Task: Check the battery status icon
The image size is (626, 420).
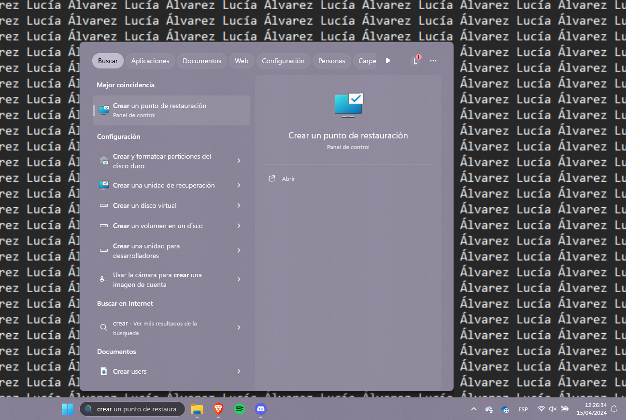Action: (x=564, y=409)
